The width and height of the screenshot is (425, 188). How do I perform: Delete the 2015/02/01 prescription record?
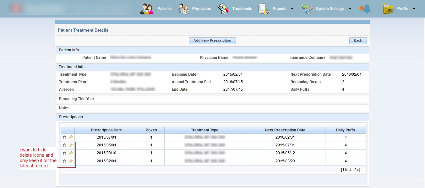coord(65,161)
